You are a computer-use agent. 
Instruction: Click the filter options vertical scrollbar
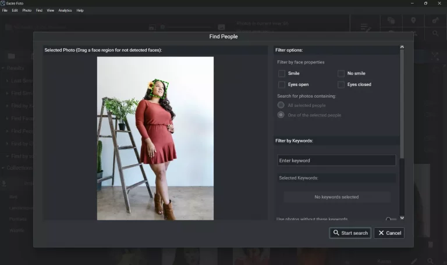point(402,104)
